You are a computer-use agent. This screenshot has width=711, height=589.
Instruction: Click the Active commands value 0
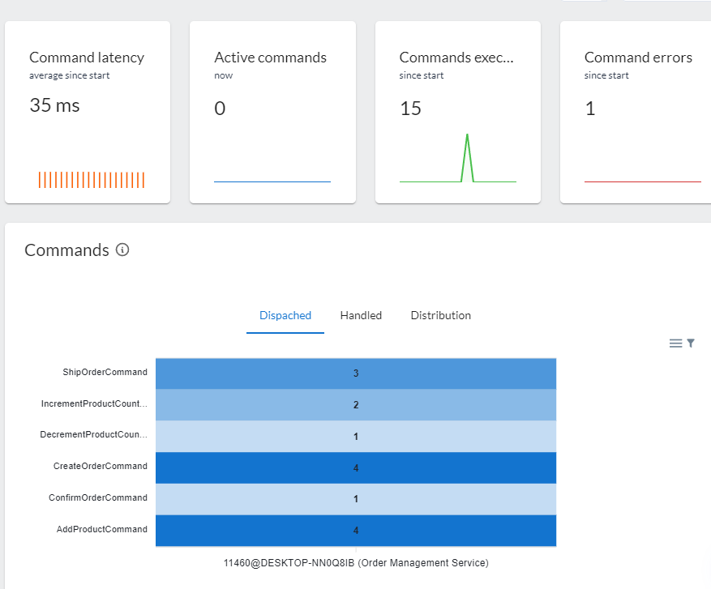tap(220, 109)
